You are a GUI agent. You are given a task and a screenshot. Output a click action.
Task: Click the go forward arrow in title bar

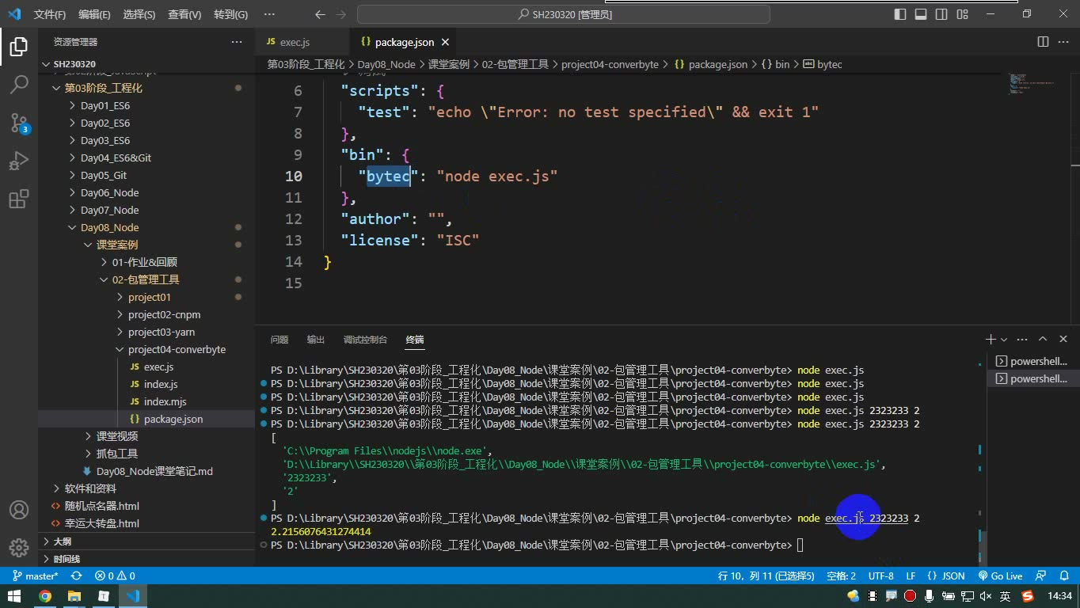(341, 14)
